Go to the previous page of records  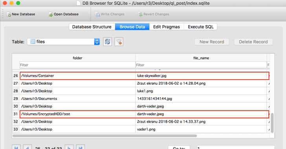point(27,147)
